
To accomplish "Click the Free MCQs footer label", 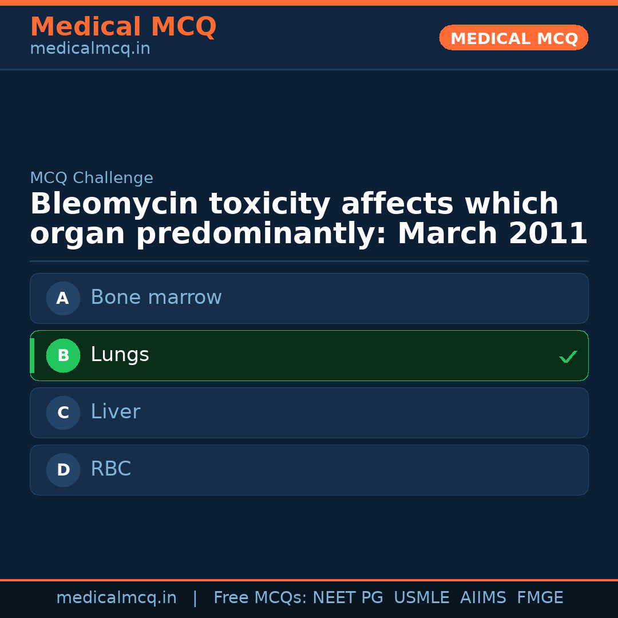I will click(x=260, y=598).
